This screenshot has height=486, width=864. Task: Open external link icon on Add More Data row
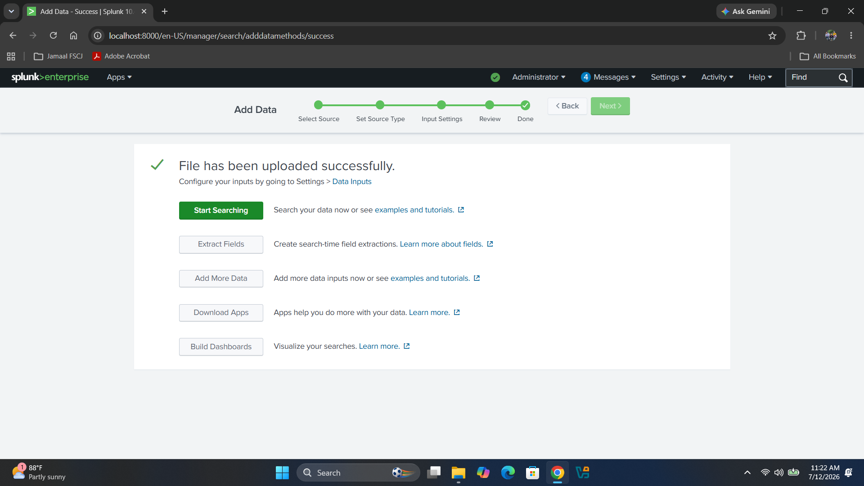point(477,278)
